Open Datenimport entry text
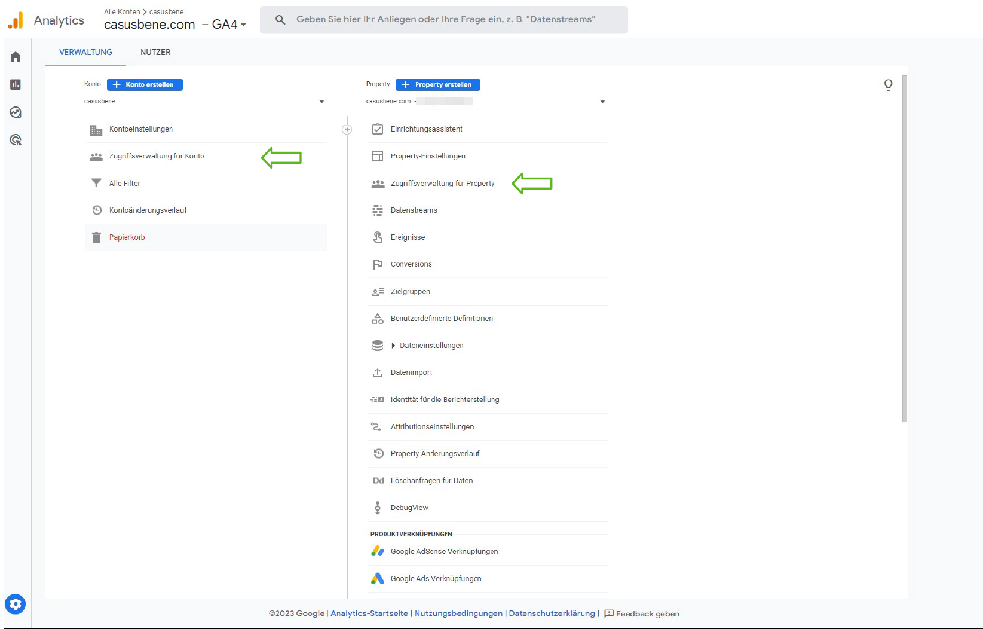 [x=411, y=372]
